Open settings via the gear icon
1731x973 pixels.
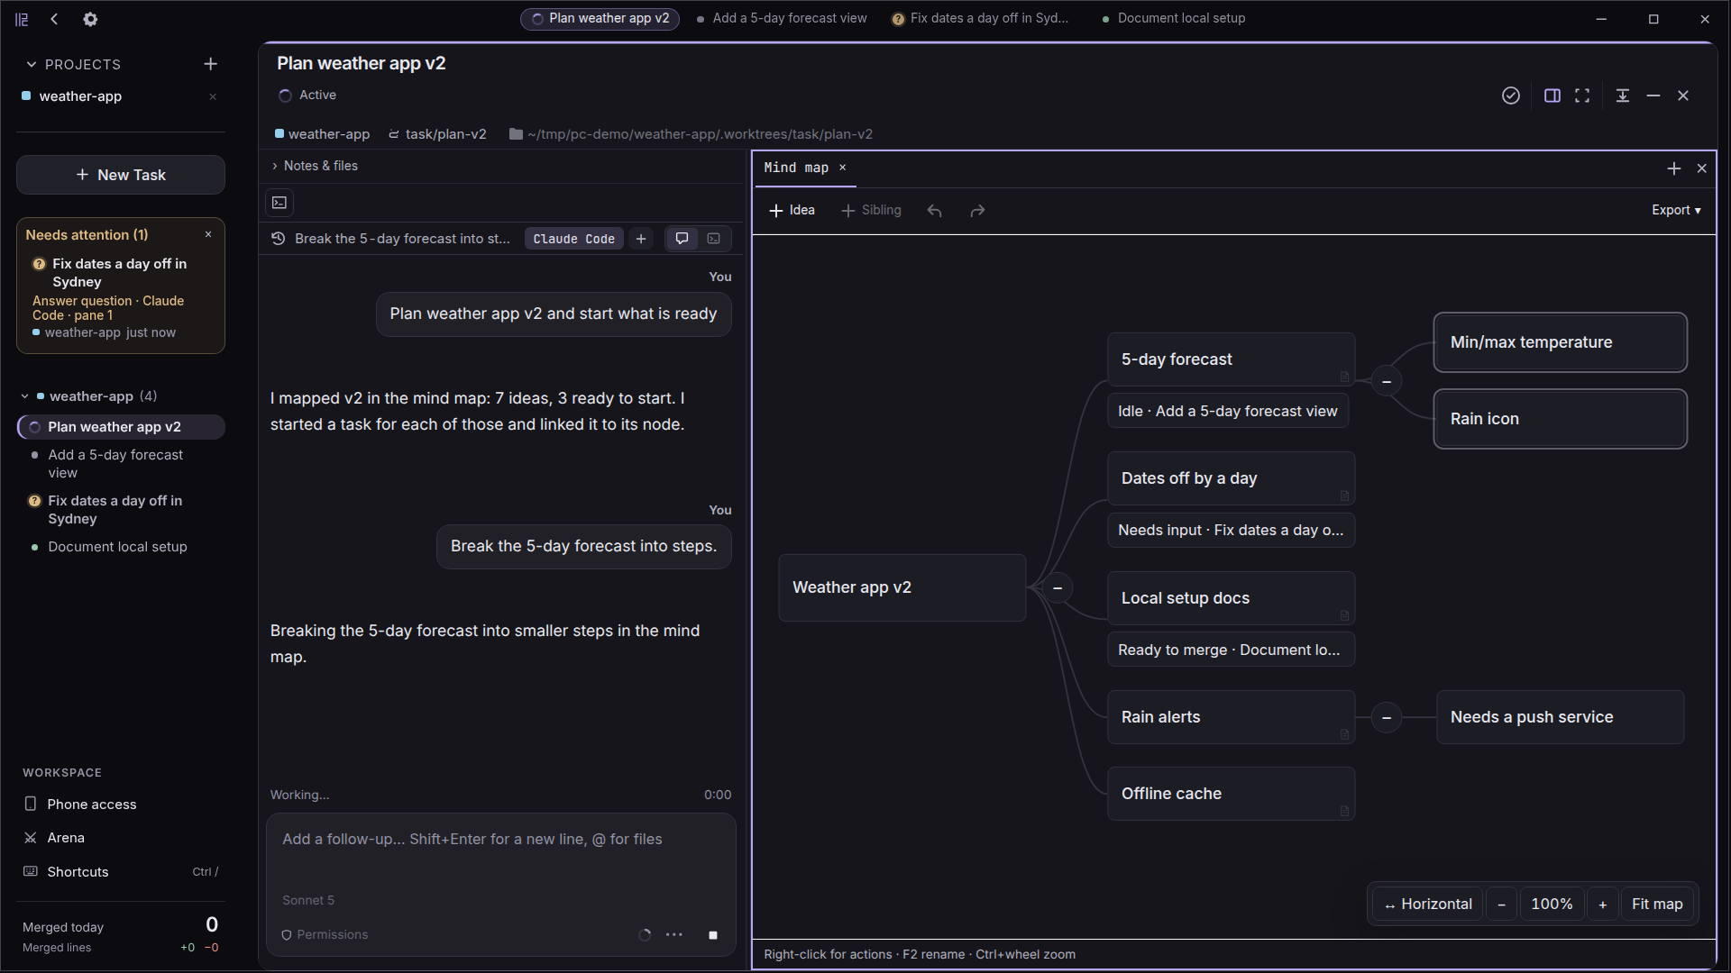click(x=90, y=19)
